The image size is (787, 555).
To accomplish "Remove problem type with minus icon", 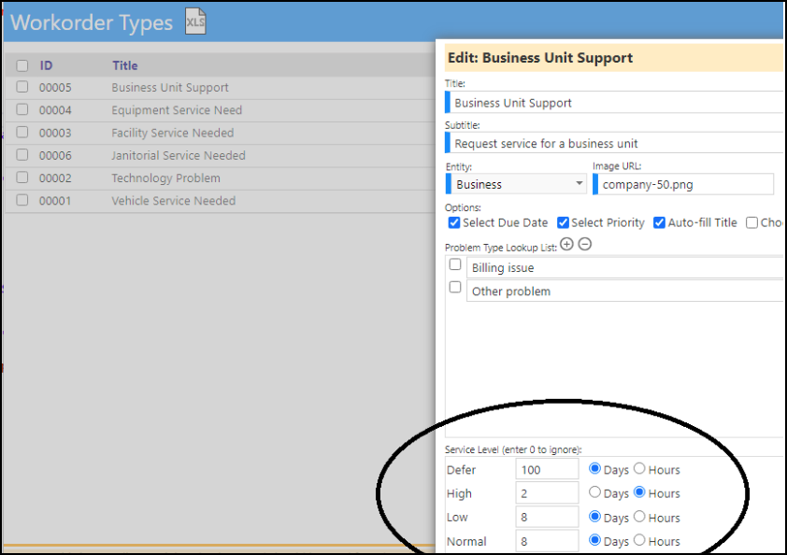I will pos(585,245).
